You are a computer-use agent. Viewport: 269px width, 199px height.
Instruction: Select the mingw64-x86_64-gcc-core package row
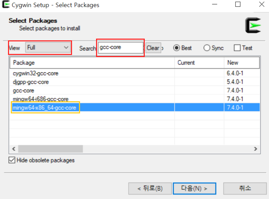pyautogui.click(x=134, y=108)
